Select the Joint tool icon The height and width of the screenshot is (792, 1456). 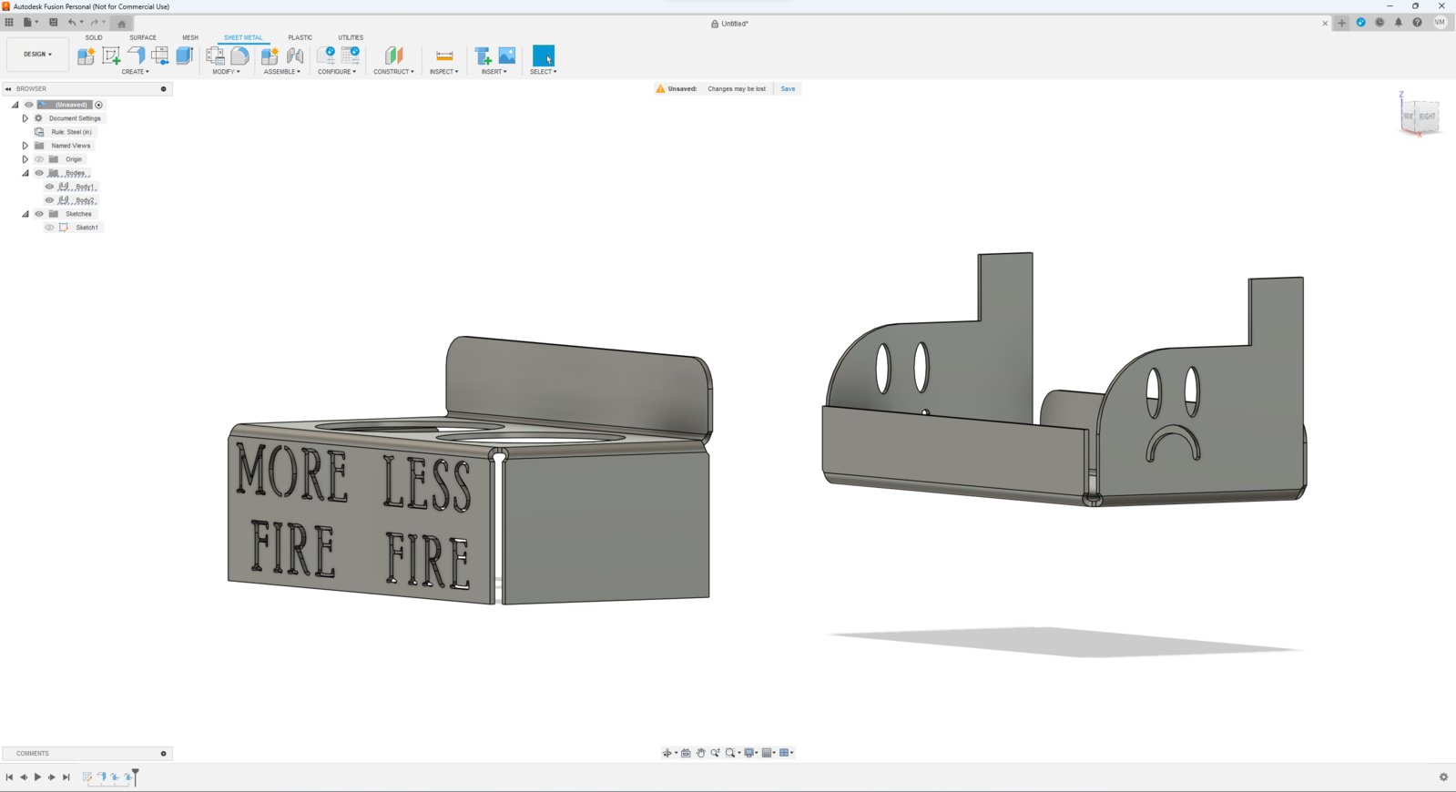[x=295, y=56]
